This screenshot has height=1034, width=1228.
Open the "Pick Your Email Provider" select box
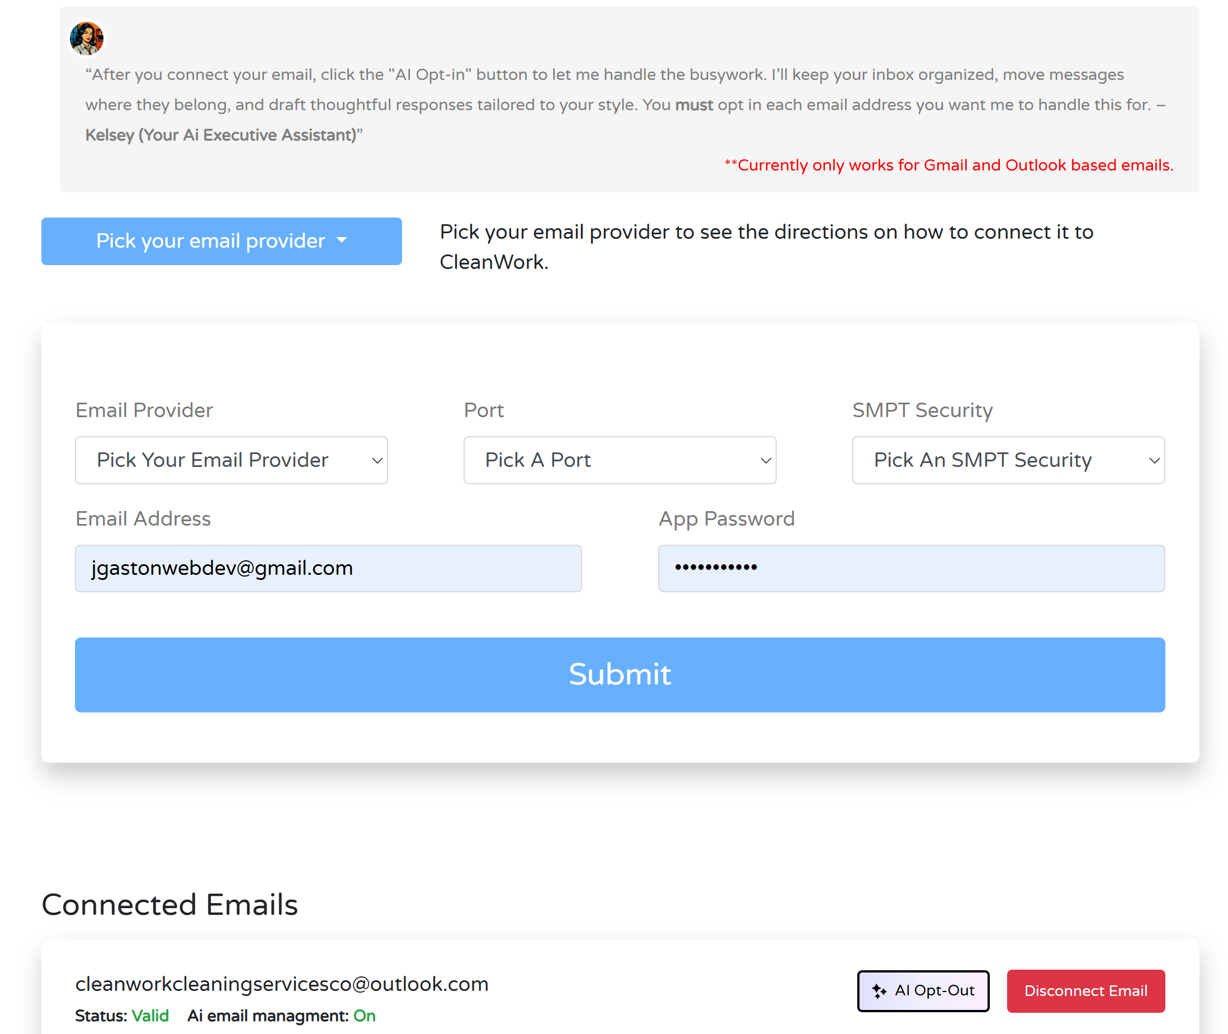[231, 460]
